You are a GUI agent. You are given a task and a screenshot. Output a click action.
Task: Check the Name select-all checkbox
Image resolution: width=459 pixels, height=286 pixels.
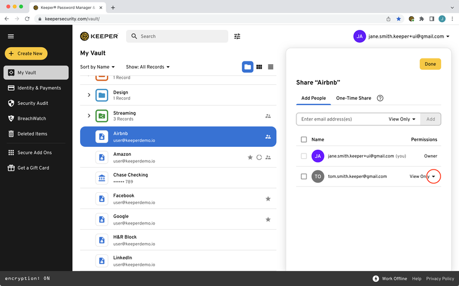pyautogui.click(x=304, y=139)
